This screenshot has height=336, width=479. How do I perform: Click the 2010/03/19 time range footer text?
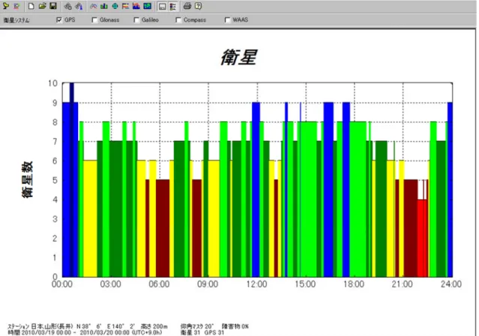[85, 332]
